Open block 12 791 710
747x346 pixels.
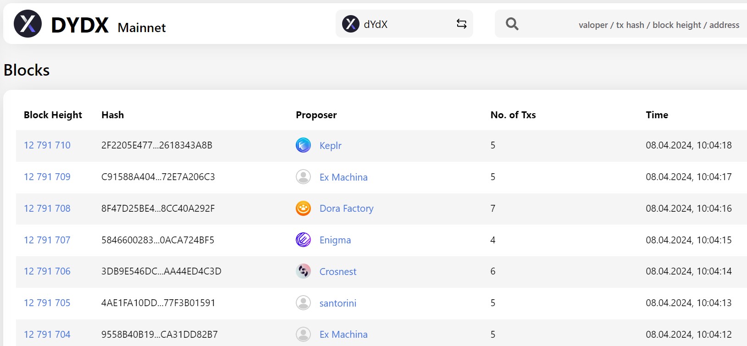tap(47, 145)
